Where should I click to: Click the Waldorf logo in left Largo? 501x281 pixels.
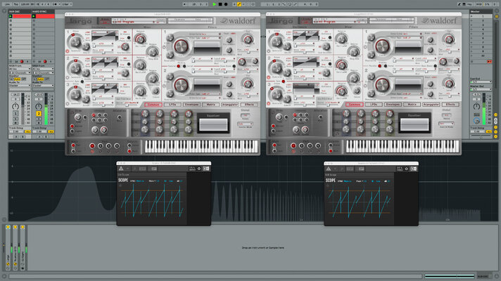click(x=238, y=21)
